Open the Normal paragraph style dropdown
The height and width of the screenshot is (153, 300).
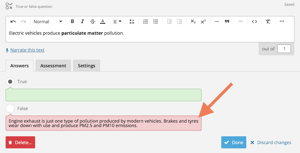click(x=48, y=22)
